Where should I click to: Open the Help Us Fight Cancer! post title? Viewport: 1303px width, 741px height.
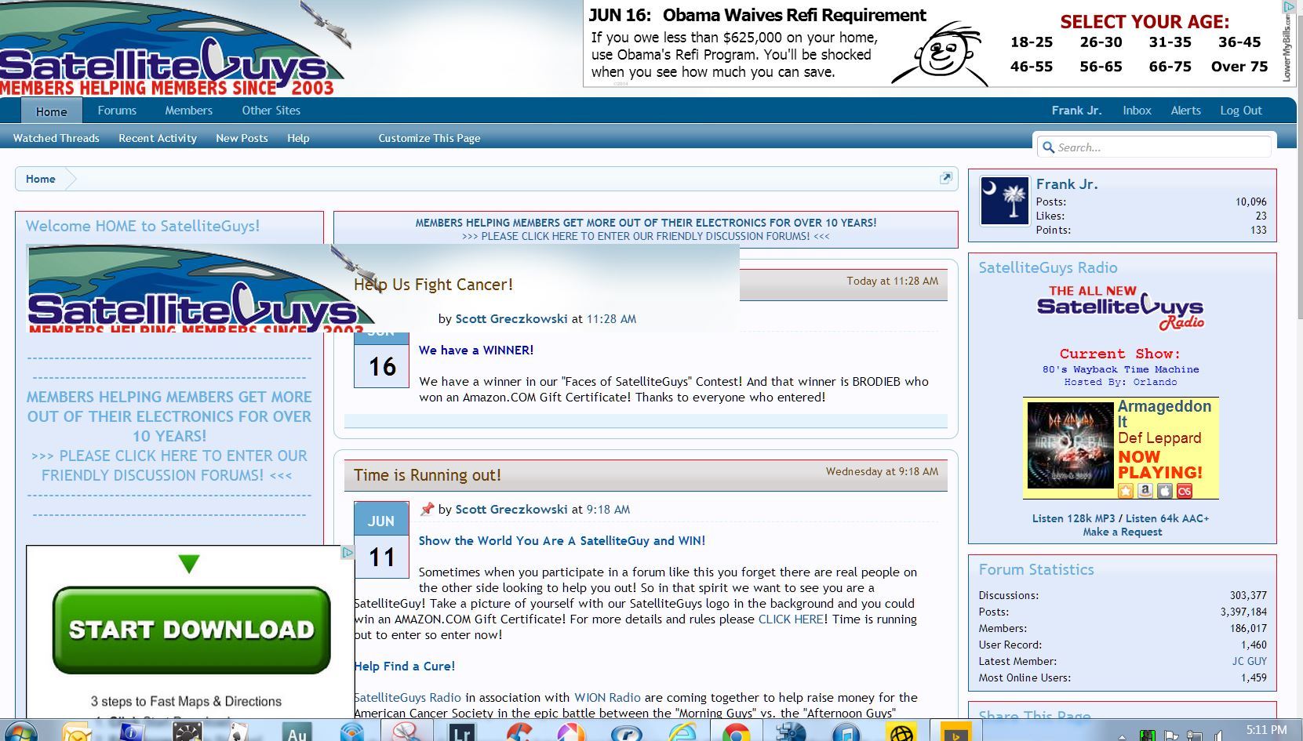click(x=433, y=285)
